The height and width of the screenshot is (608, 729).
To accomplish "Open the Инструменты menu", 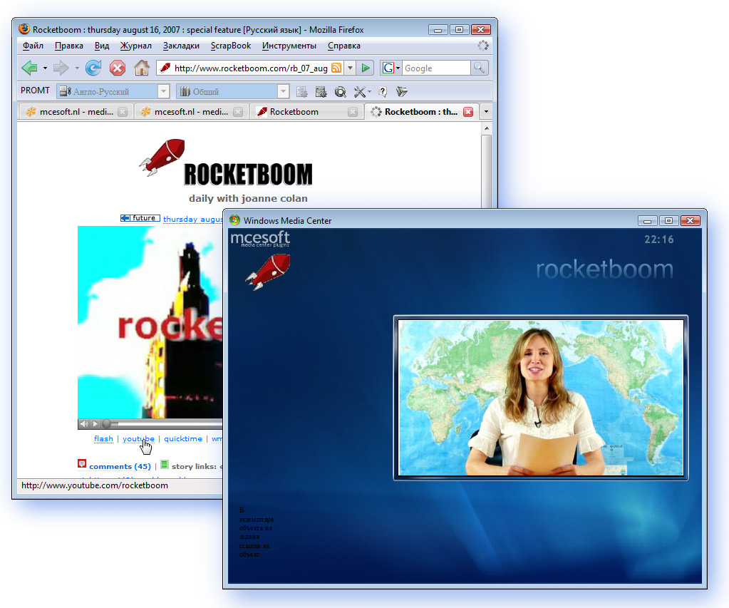I will 289,46.
